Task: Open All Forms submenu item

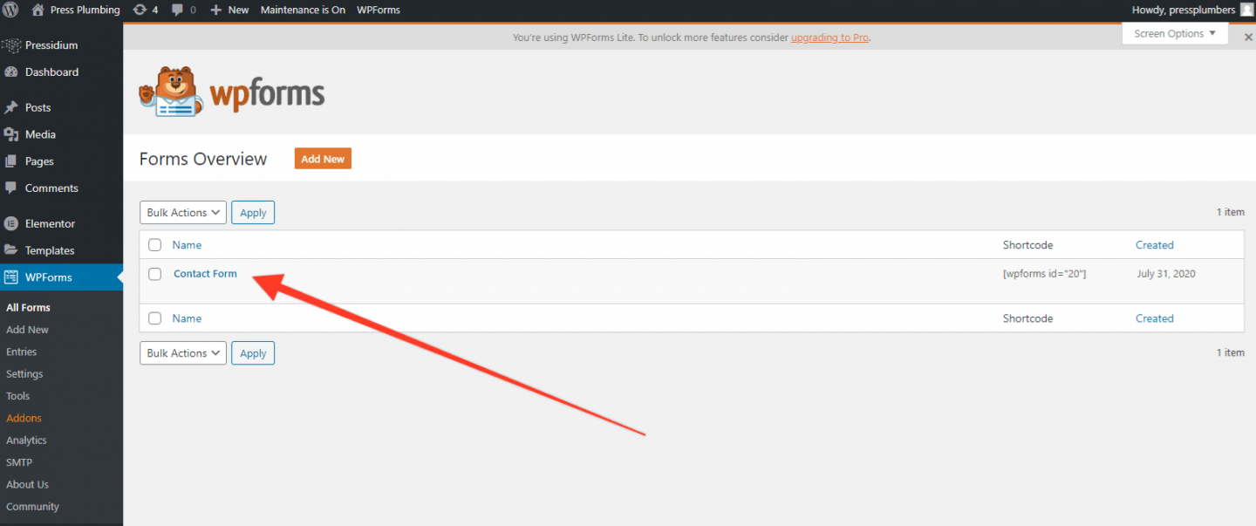Action: (28, 308)
